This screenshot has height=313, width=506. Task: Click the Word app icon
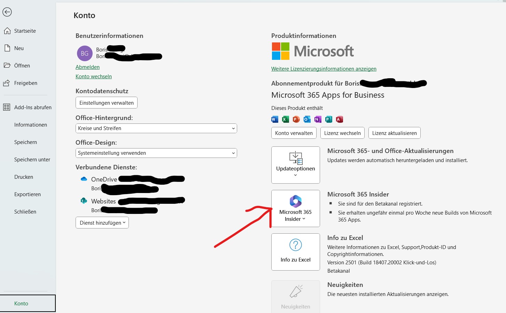click(274, 119)
